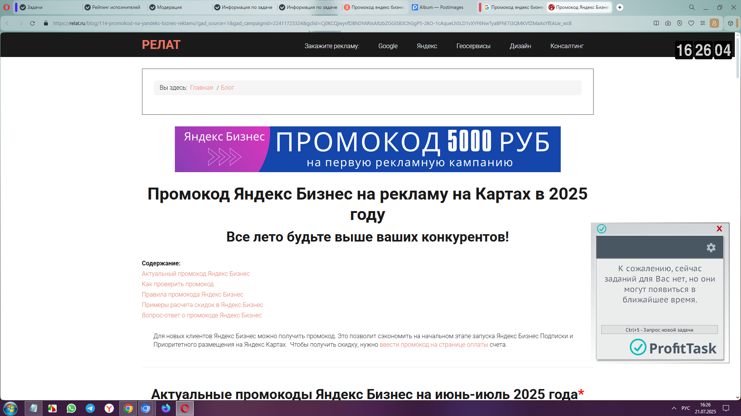Click the address bar URL field
This screenshot has width=741, height=416.
pos(312,23)
